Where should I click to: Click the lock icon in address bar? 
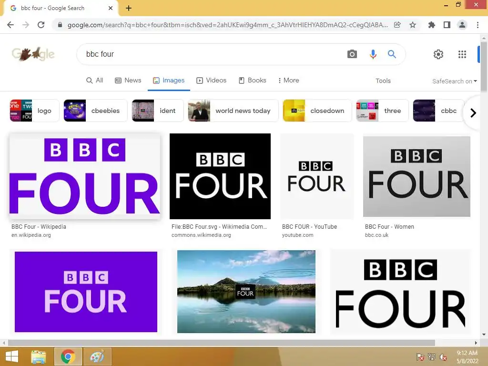60,25
